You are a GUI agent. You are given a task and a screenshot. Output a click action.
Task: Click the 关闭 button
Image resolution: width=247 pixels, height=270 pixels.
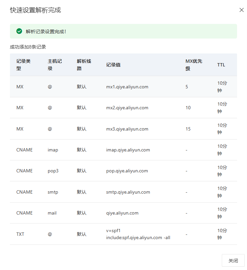[x=233, y=260]
